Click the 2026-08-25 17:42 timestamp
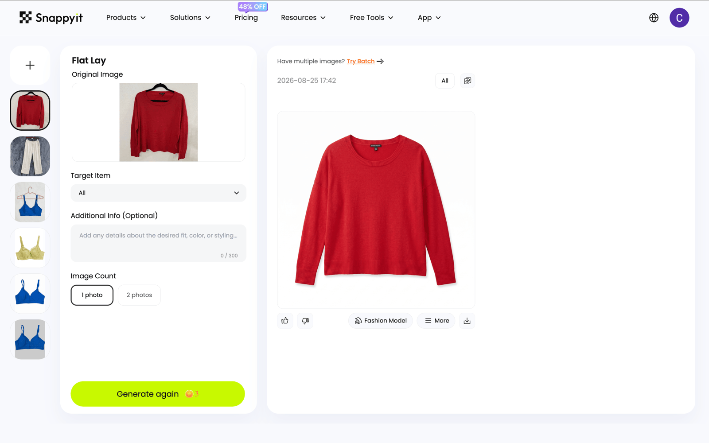709x443 pixels. [307, 81]
